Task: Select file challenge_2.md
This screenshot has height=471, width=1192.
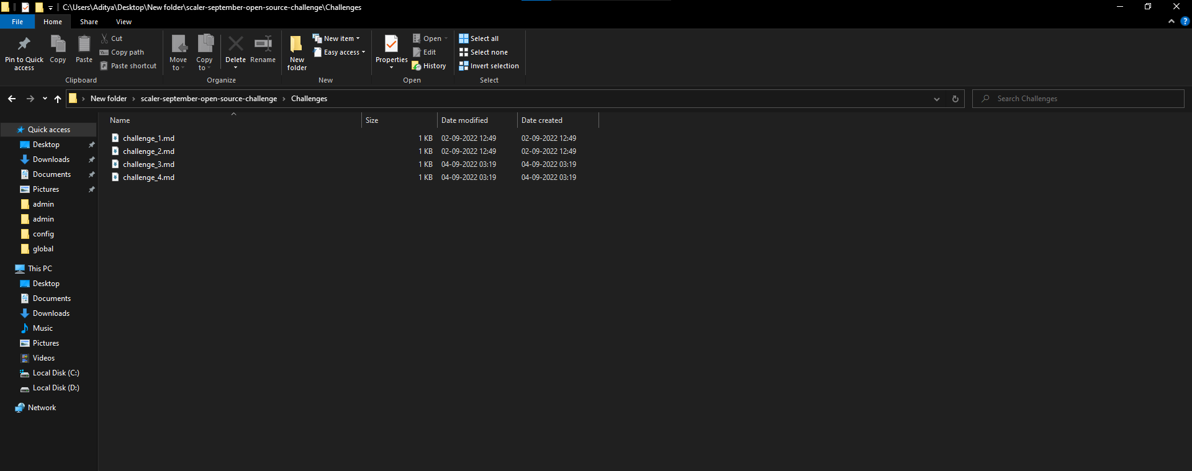Action: (x=148, y=151)
